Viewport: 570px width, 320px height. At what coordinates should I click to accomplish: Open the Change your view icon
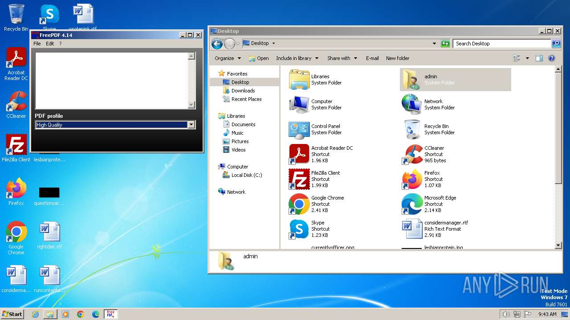tap(517, 58)
